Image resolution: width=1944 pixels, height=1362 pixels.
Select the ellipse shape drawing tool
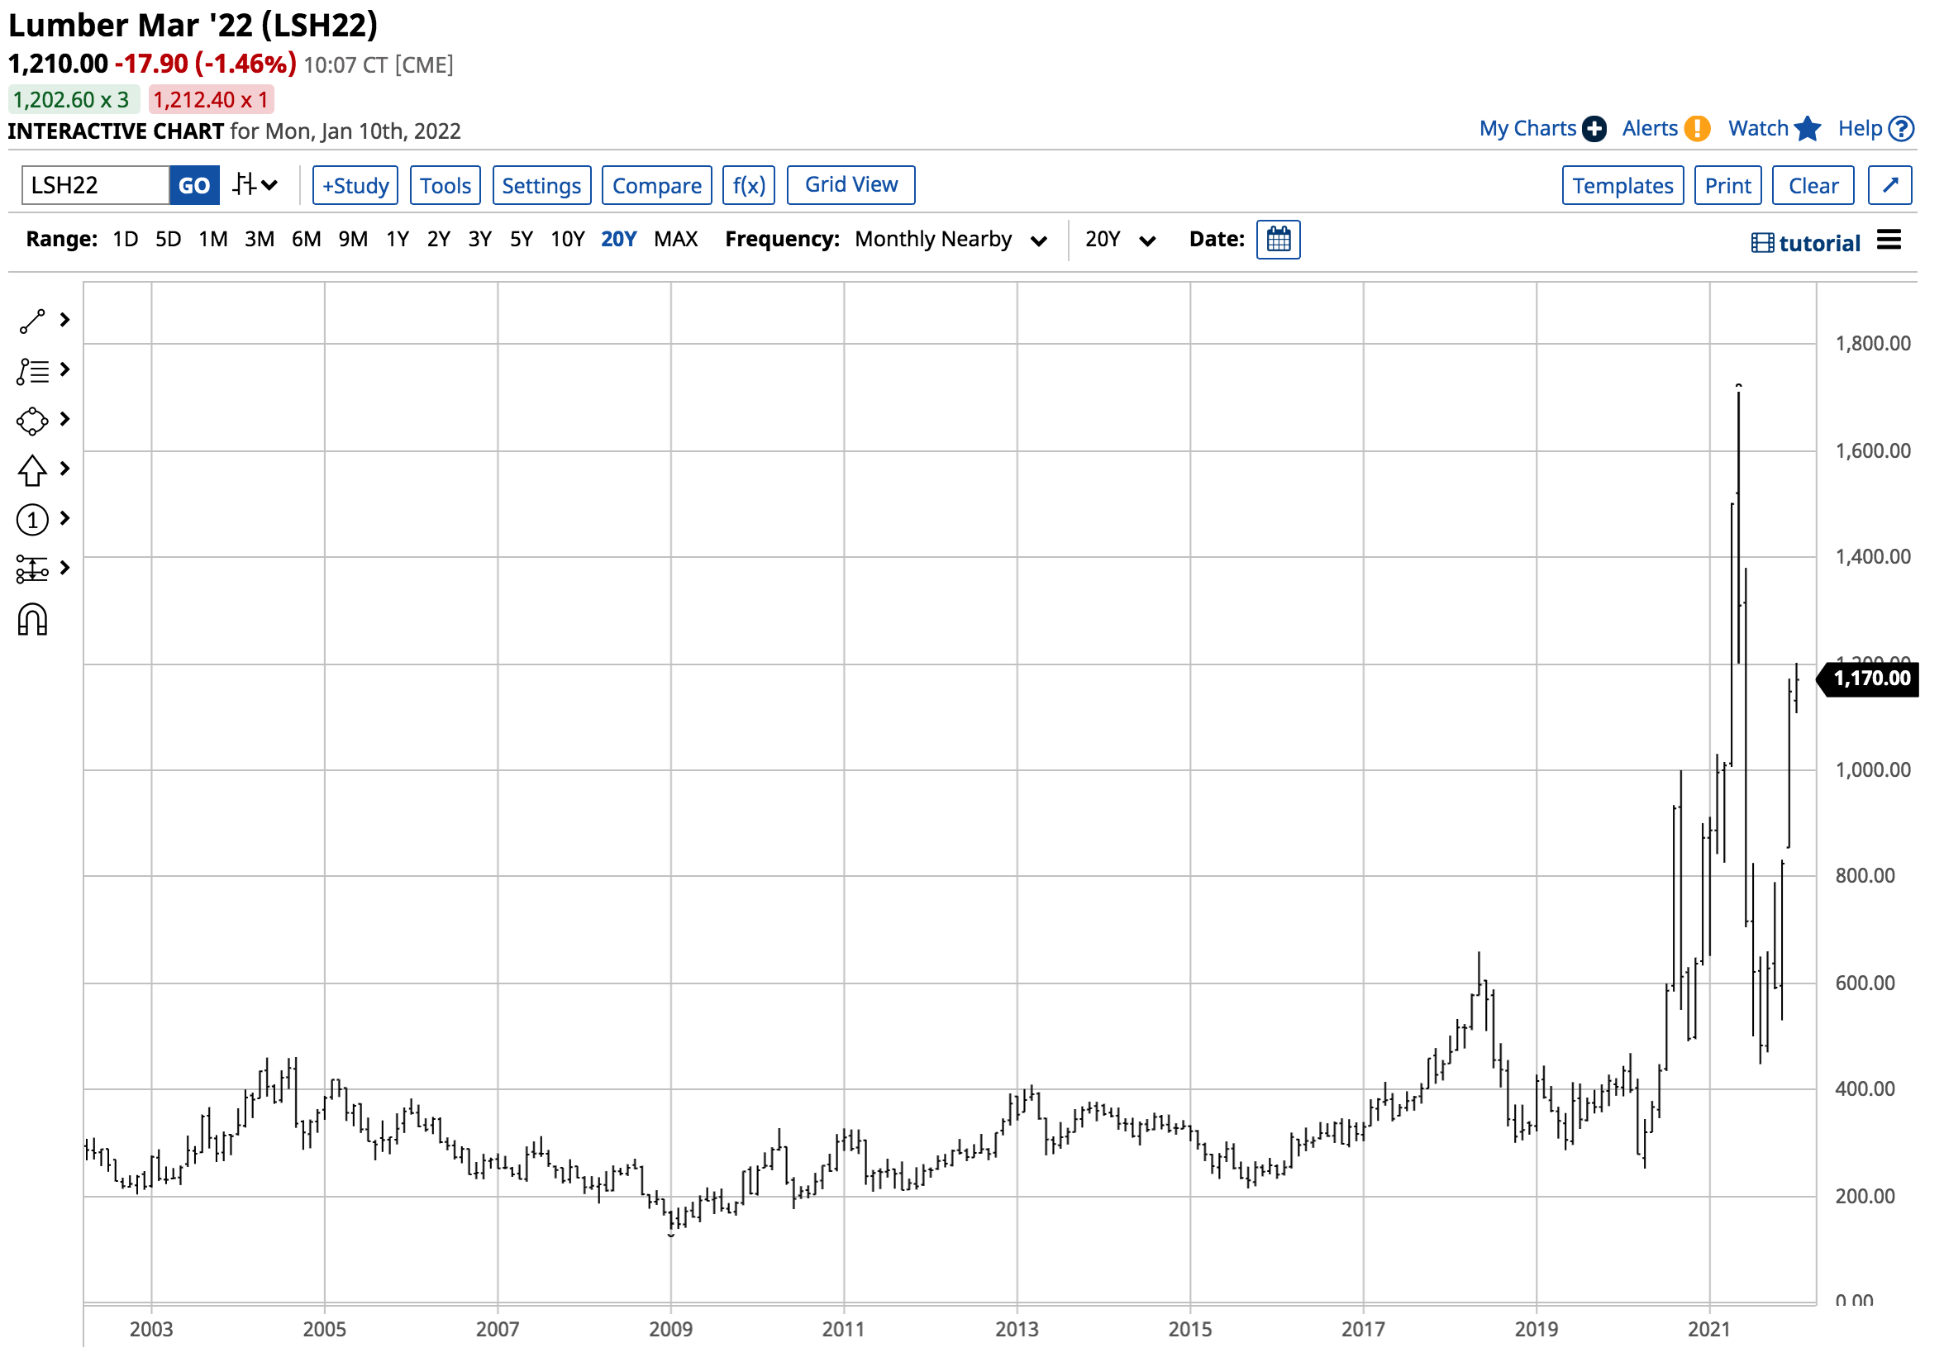[32, 419]
